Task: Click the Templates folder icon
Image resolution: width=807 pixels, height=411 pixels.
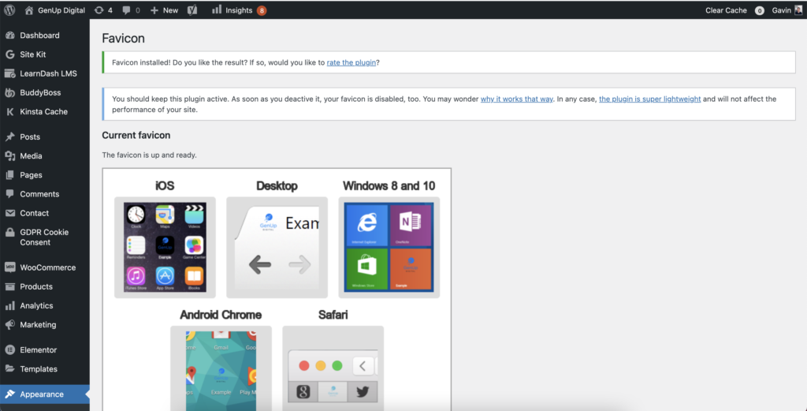Action: point(9,369)
